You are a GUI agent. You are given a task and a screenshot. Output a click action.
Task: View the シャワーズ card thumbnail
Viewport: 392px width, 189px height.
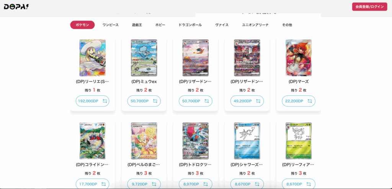247,141
